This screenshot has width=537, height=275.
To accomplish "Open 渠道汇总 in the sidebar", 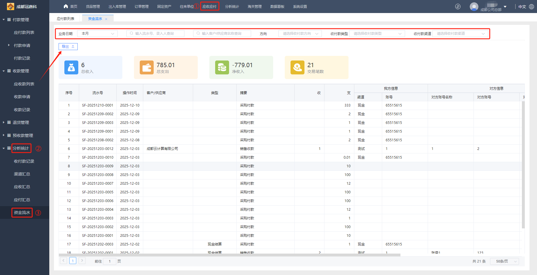I will [22, 174].
